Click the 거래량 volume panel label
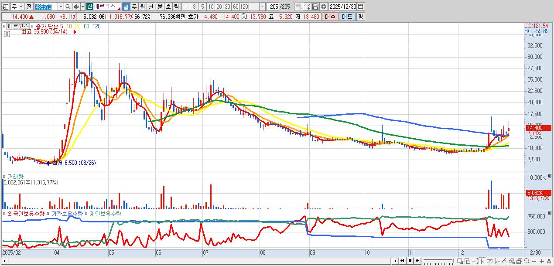554x266 pixels. 16,177
